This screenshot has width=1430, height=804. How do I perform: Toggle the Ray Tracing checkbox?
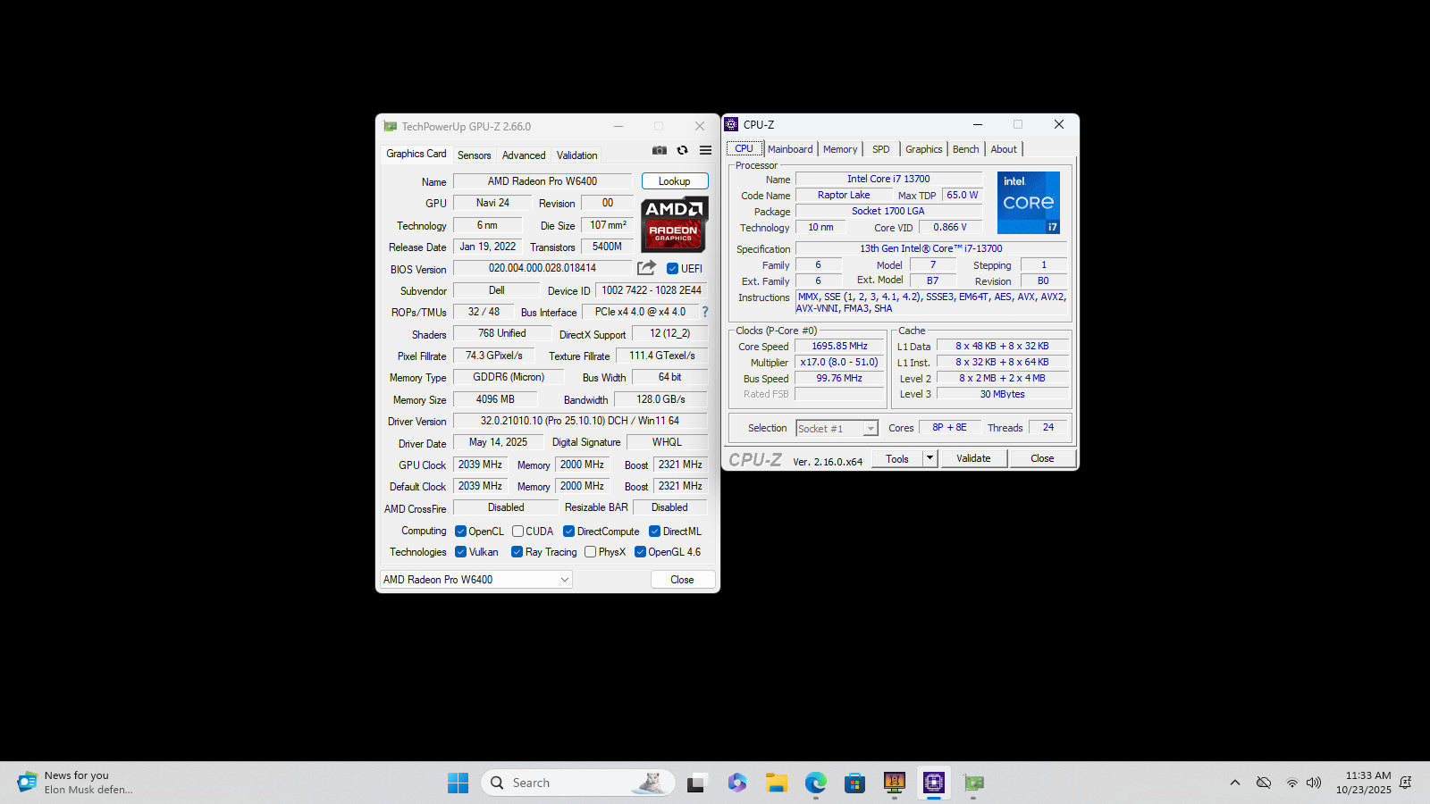517,552
